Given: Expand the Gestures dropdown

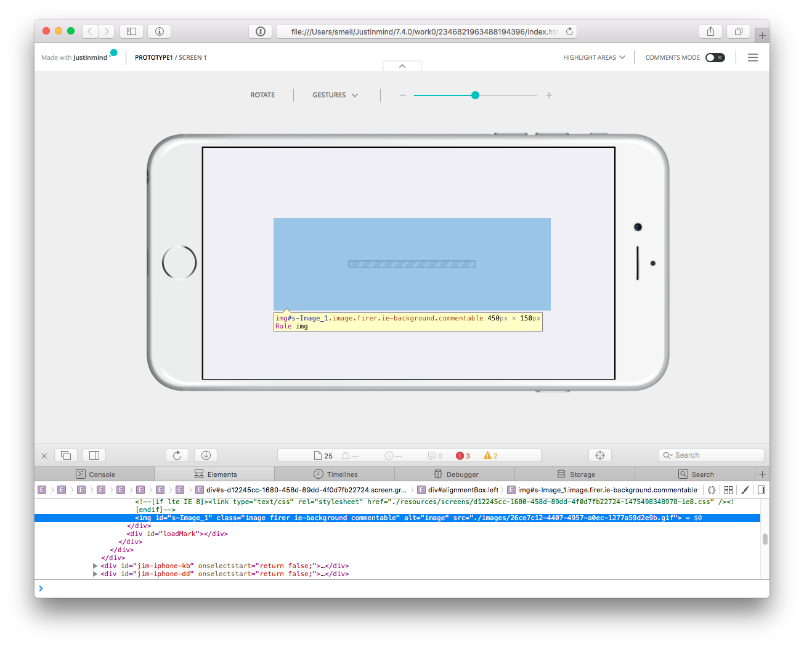Looking at the screenshot, I should (335, 95).
